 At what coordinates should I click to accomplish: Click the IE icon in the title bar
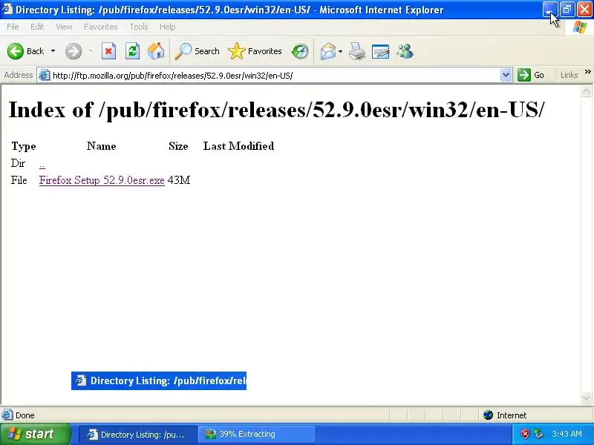click(7, 9)
